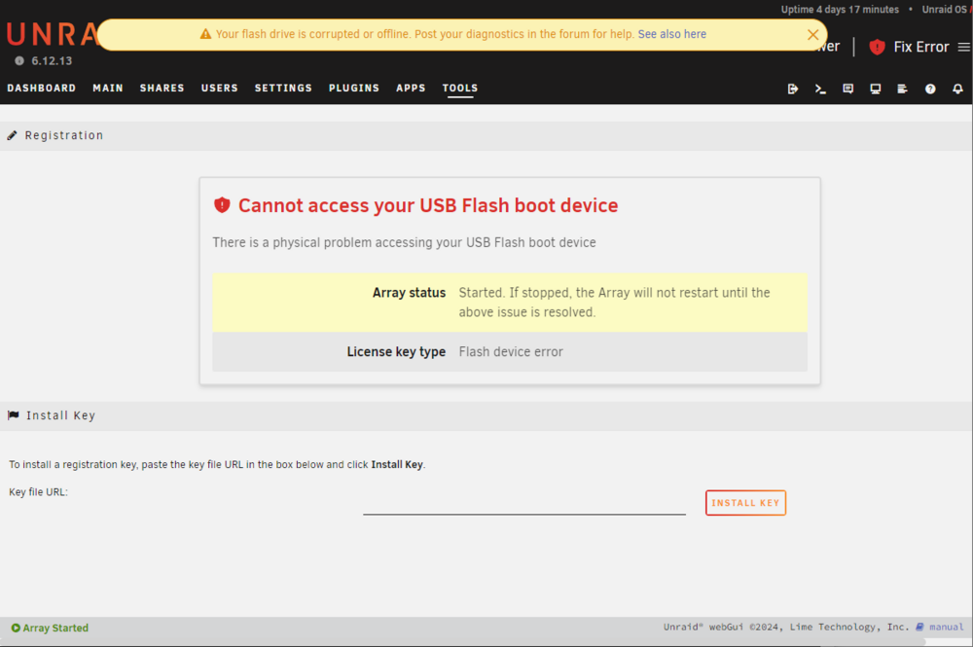Click the red shield Fix Error icon
The image size is (973, 647).
coord(877,47)
